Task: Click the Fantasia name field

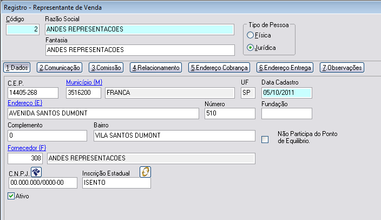Action: pos(140,50)
